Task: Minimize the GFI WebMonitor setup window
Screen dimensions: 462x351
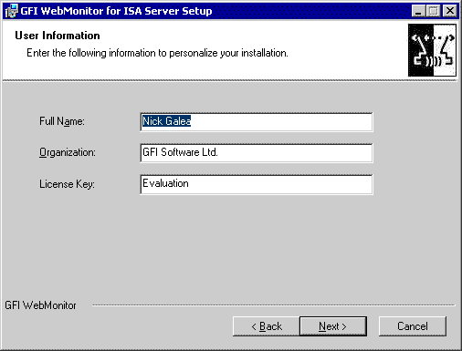Action: 418,11
